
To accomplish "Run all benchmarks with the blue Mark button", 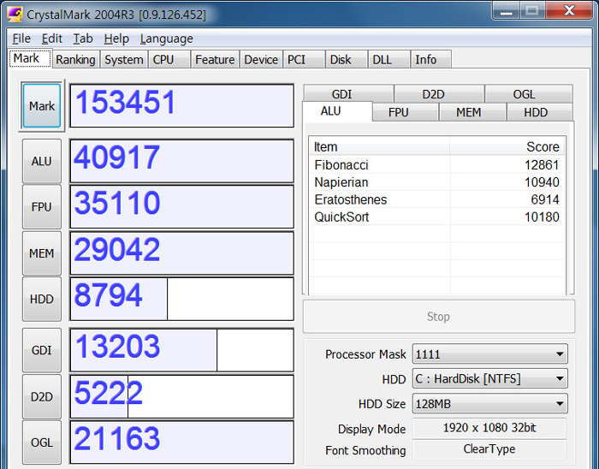I will click(42, 106).
